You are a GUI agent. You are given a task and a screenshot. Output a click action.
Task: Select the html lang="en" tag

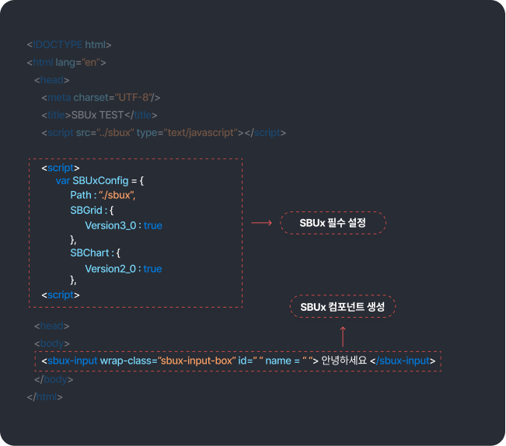tap(66, 62)
